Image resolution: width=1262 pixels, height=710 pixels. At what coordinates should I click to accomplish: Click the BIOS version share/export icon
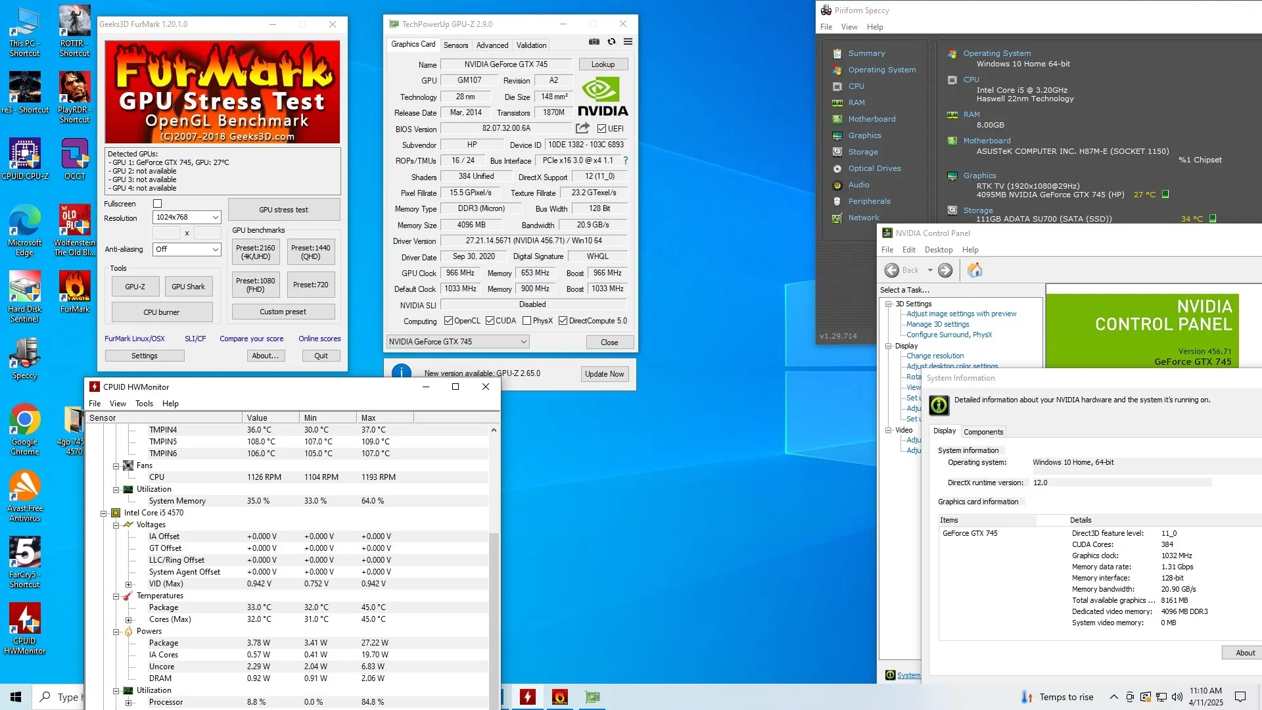[x=582, y=128]
